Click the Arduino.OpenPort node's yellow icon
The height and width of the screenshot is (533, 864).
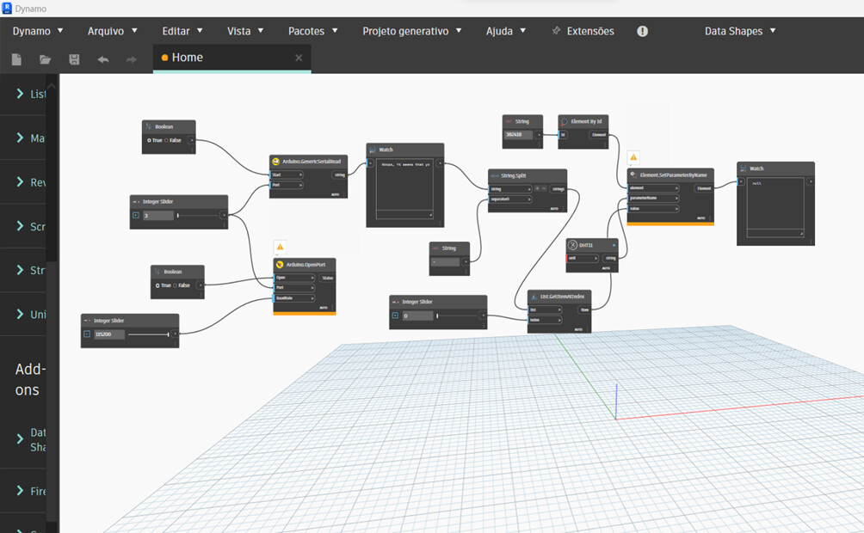pos(279,265)
